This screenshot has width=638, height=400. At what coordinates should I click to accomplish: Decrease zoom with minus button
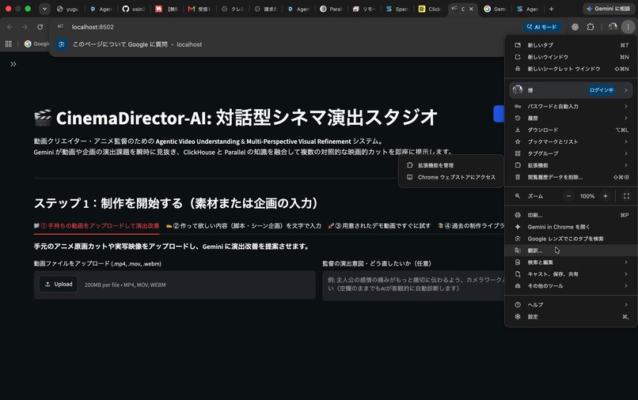pyautogui.click(x=568, y=196)
